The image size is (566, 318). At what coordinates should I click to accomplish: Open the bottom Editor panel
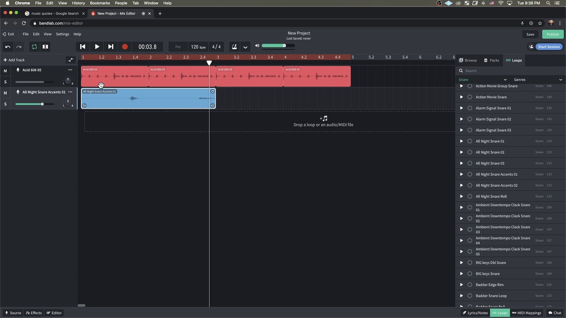click(54, 313)
